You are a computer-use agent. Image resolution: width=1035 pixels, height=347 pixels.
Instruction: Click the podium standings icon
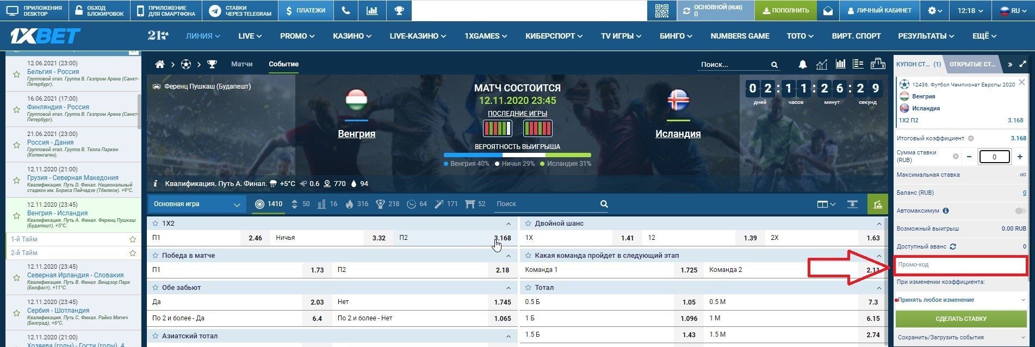click(x=878, y=64)
